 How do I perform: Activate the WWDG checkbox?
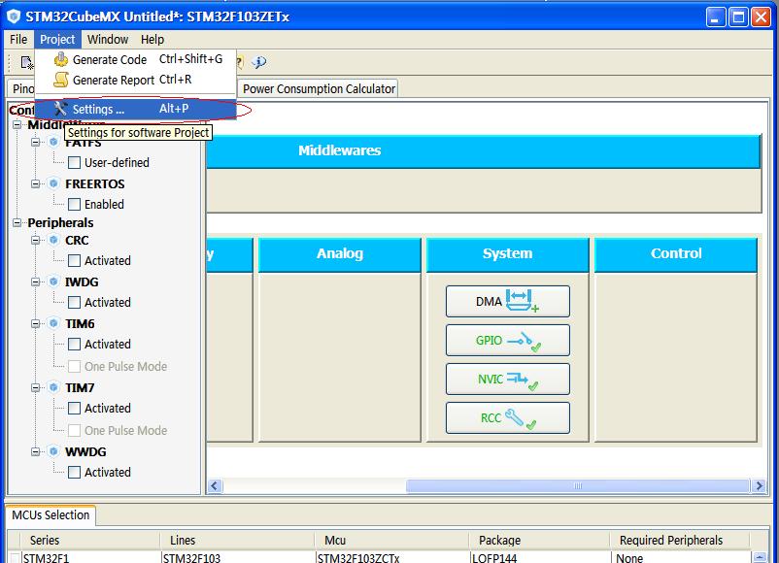(x=74, y=473)
